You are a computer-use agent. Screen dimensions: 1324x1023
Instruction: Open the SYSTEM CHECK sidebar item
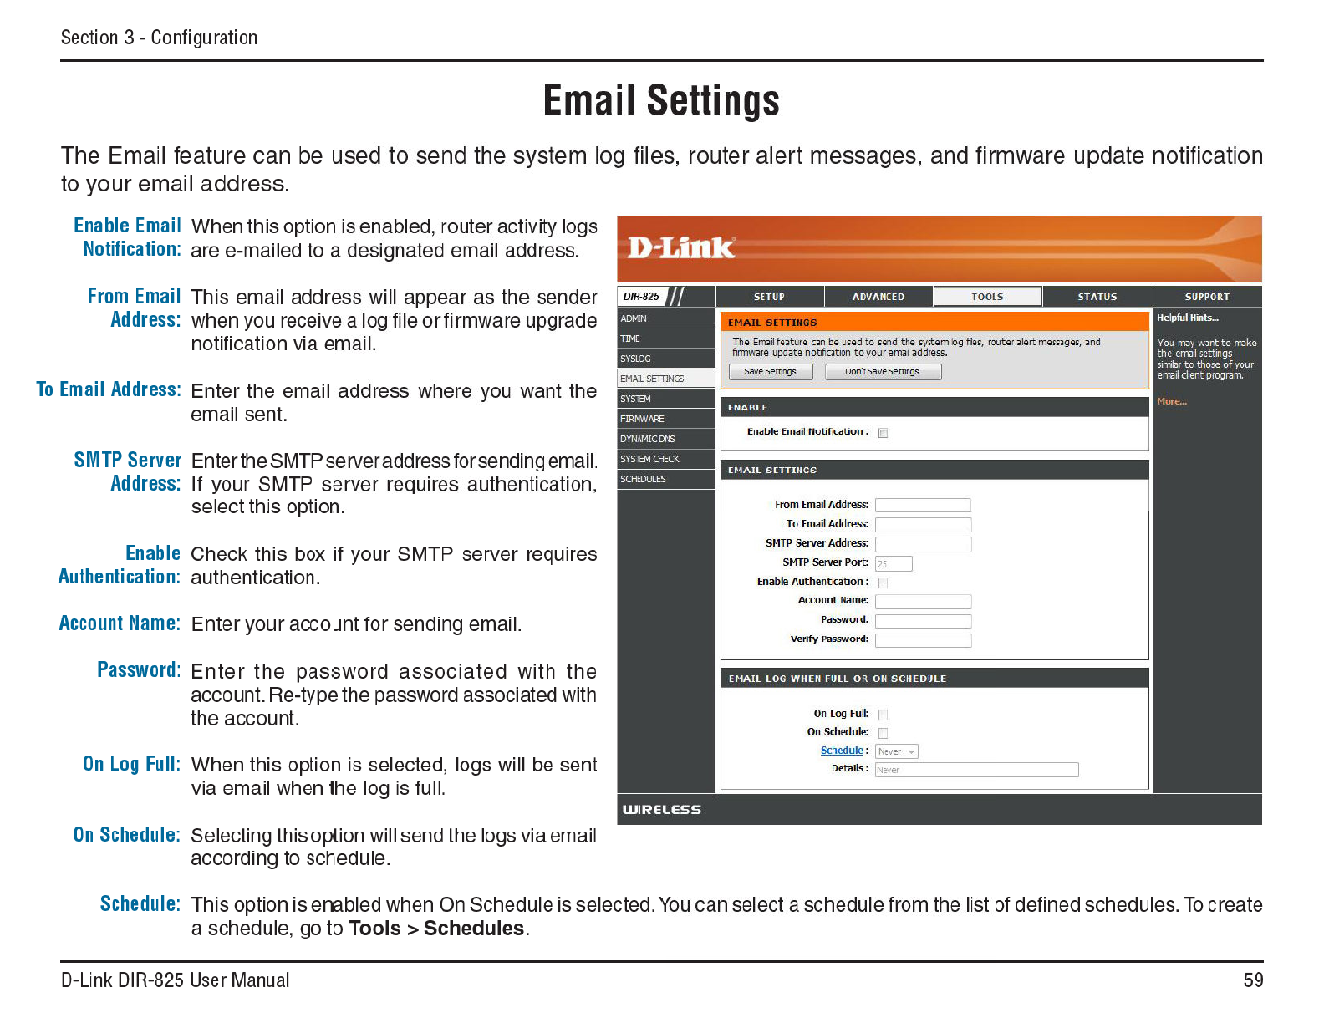pyautogui.click(x=666, y=459)
